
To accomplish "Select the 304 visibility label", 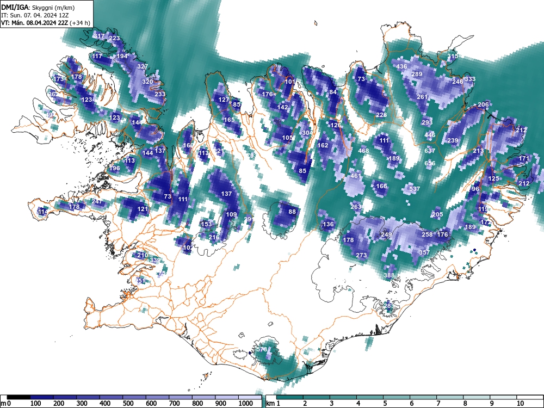I will coord(307,133).
